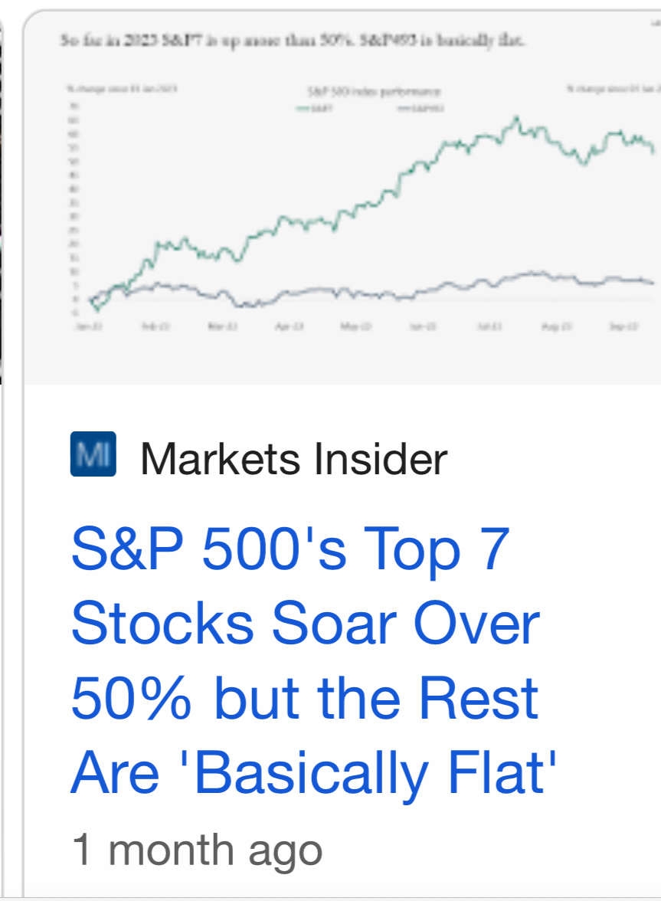
Task: Click the "S&P 500 index performance" chart title
Action: [374, 91]
